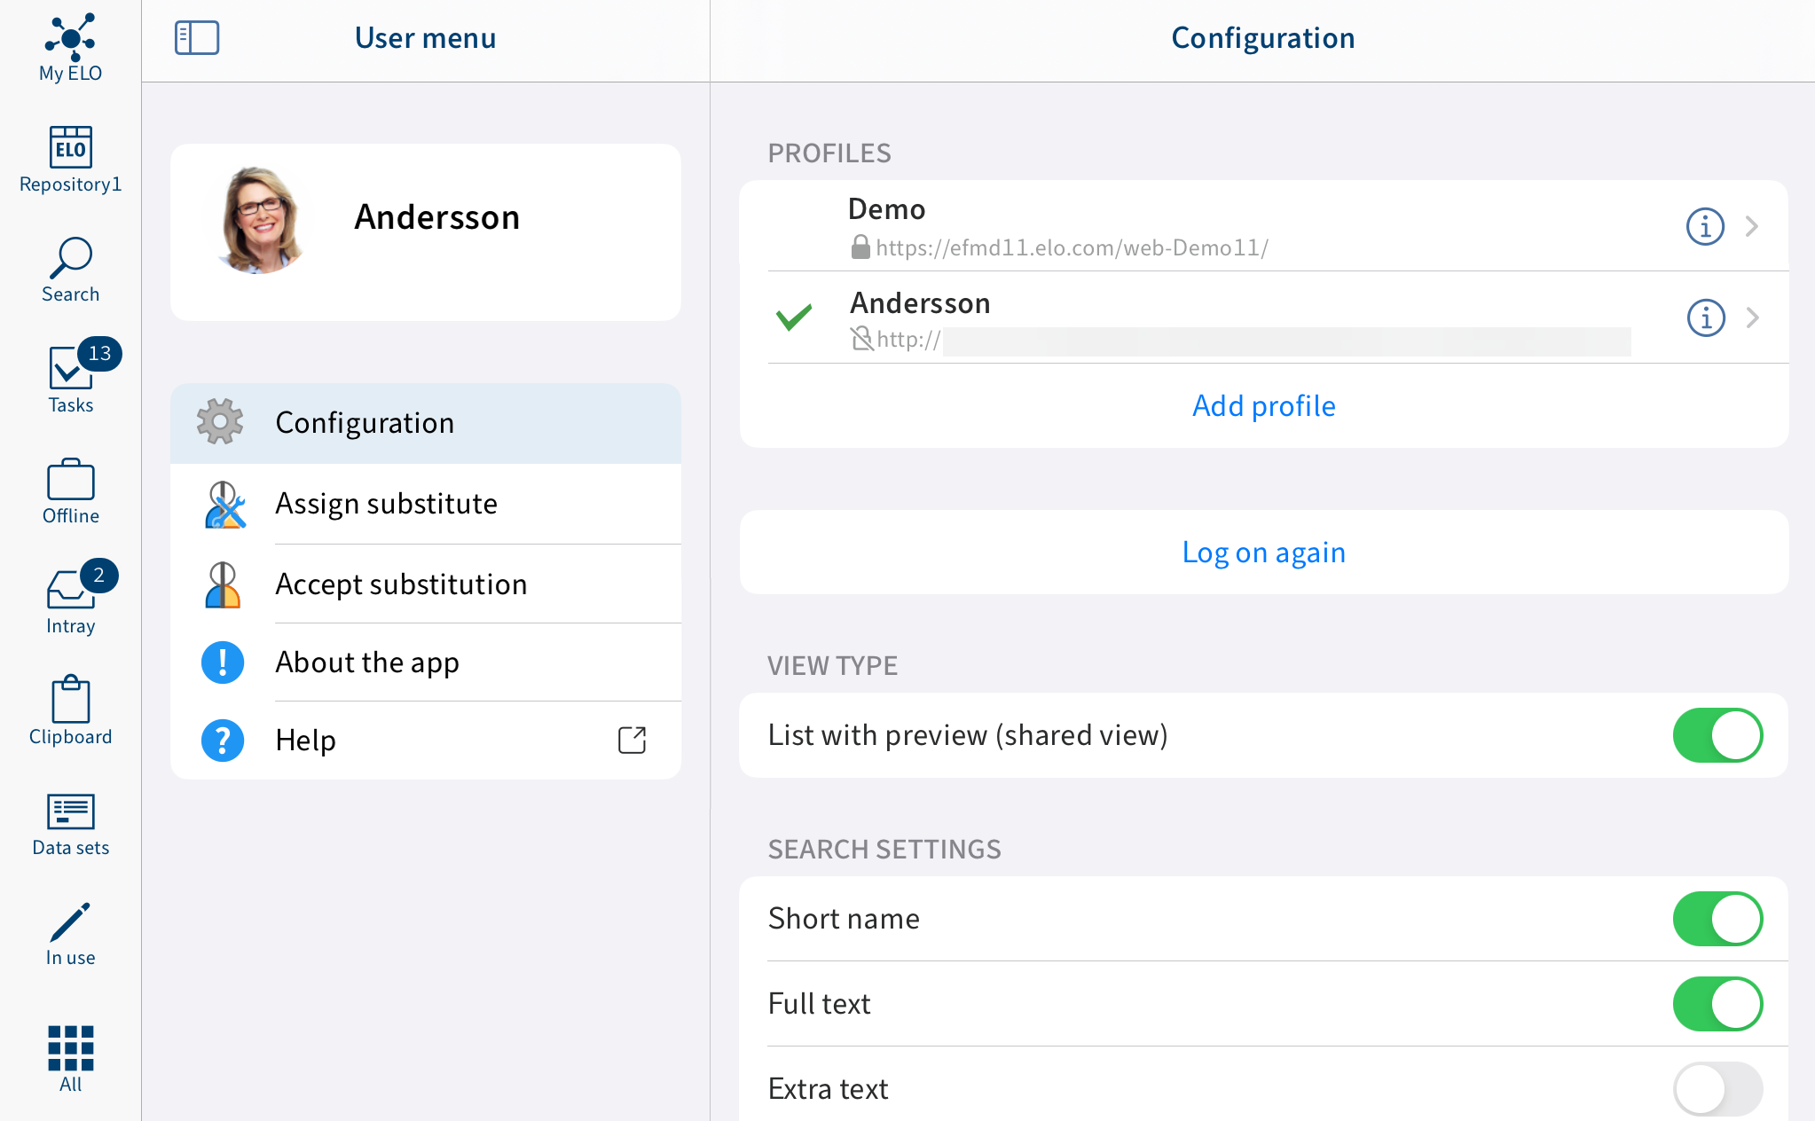Open the Search panel
Image resolution: width=1815 pixels, height=1121 pixels.
[68, 268]
